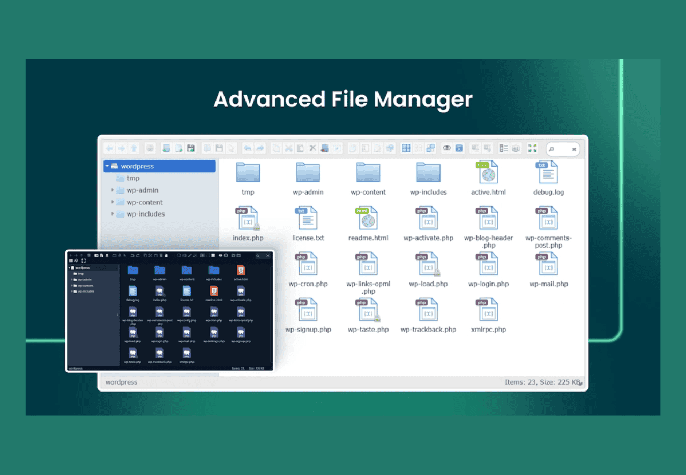
Task: Delete selection with the X icon
Action: coord(312,148)
